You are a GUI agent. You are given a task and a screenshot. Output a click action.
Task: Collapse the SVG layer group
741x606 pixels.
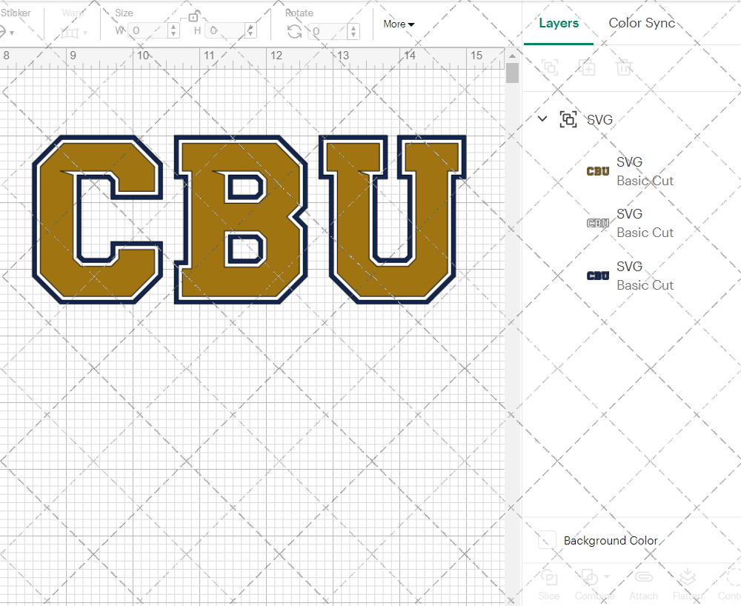pyautogui.click(x=542, y=119)
